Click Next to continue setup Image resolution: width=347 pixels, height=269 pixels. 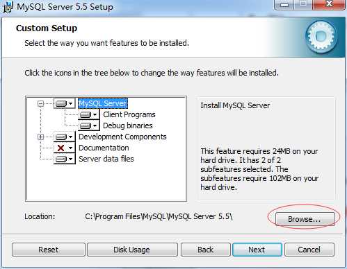pyautogui.click(x=257, y=250)
